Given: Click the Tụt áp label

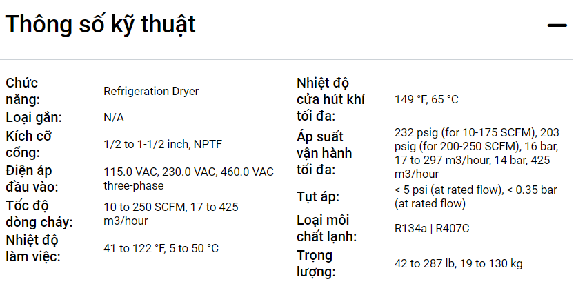Looking at the screenshot, I should click(x=318, y=196).
